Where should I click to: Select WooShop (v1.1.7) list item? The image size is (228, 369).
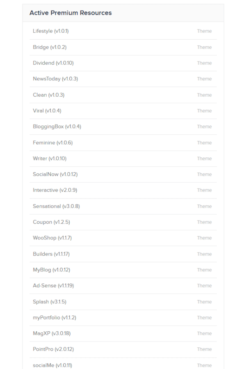pyautogui.click(x=123, y=238)
